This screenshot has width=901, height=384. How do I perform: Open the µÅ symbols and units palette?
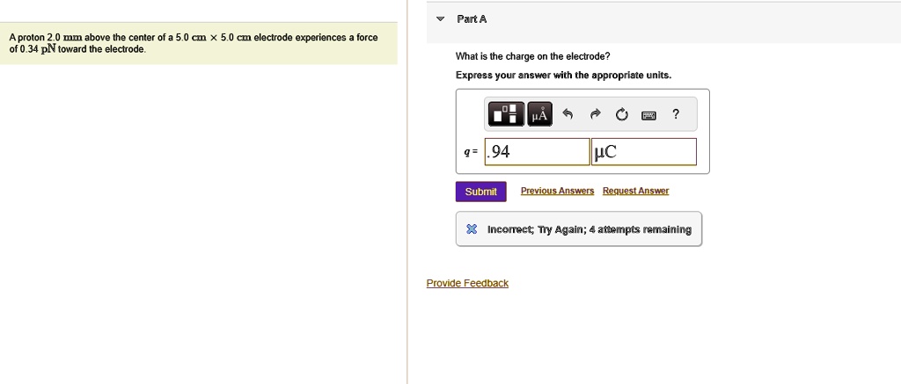pos(539,114)
